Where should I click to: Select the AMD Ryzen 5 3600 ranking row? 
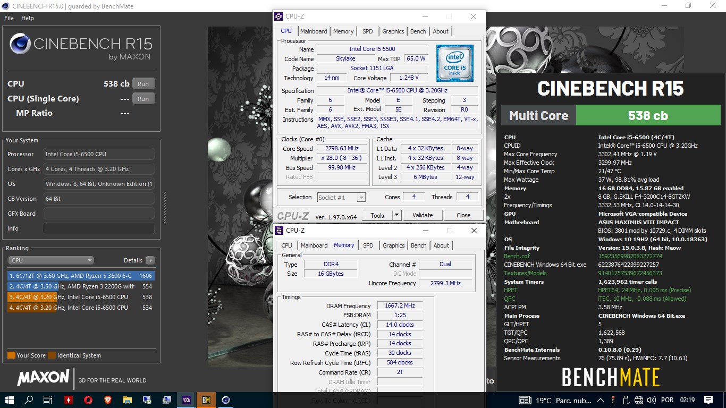tap(81, 276)
